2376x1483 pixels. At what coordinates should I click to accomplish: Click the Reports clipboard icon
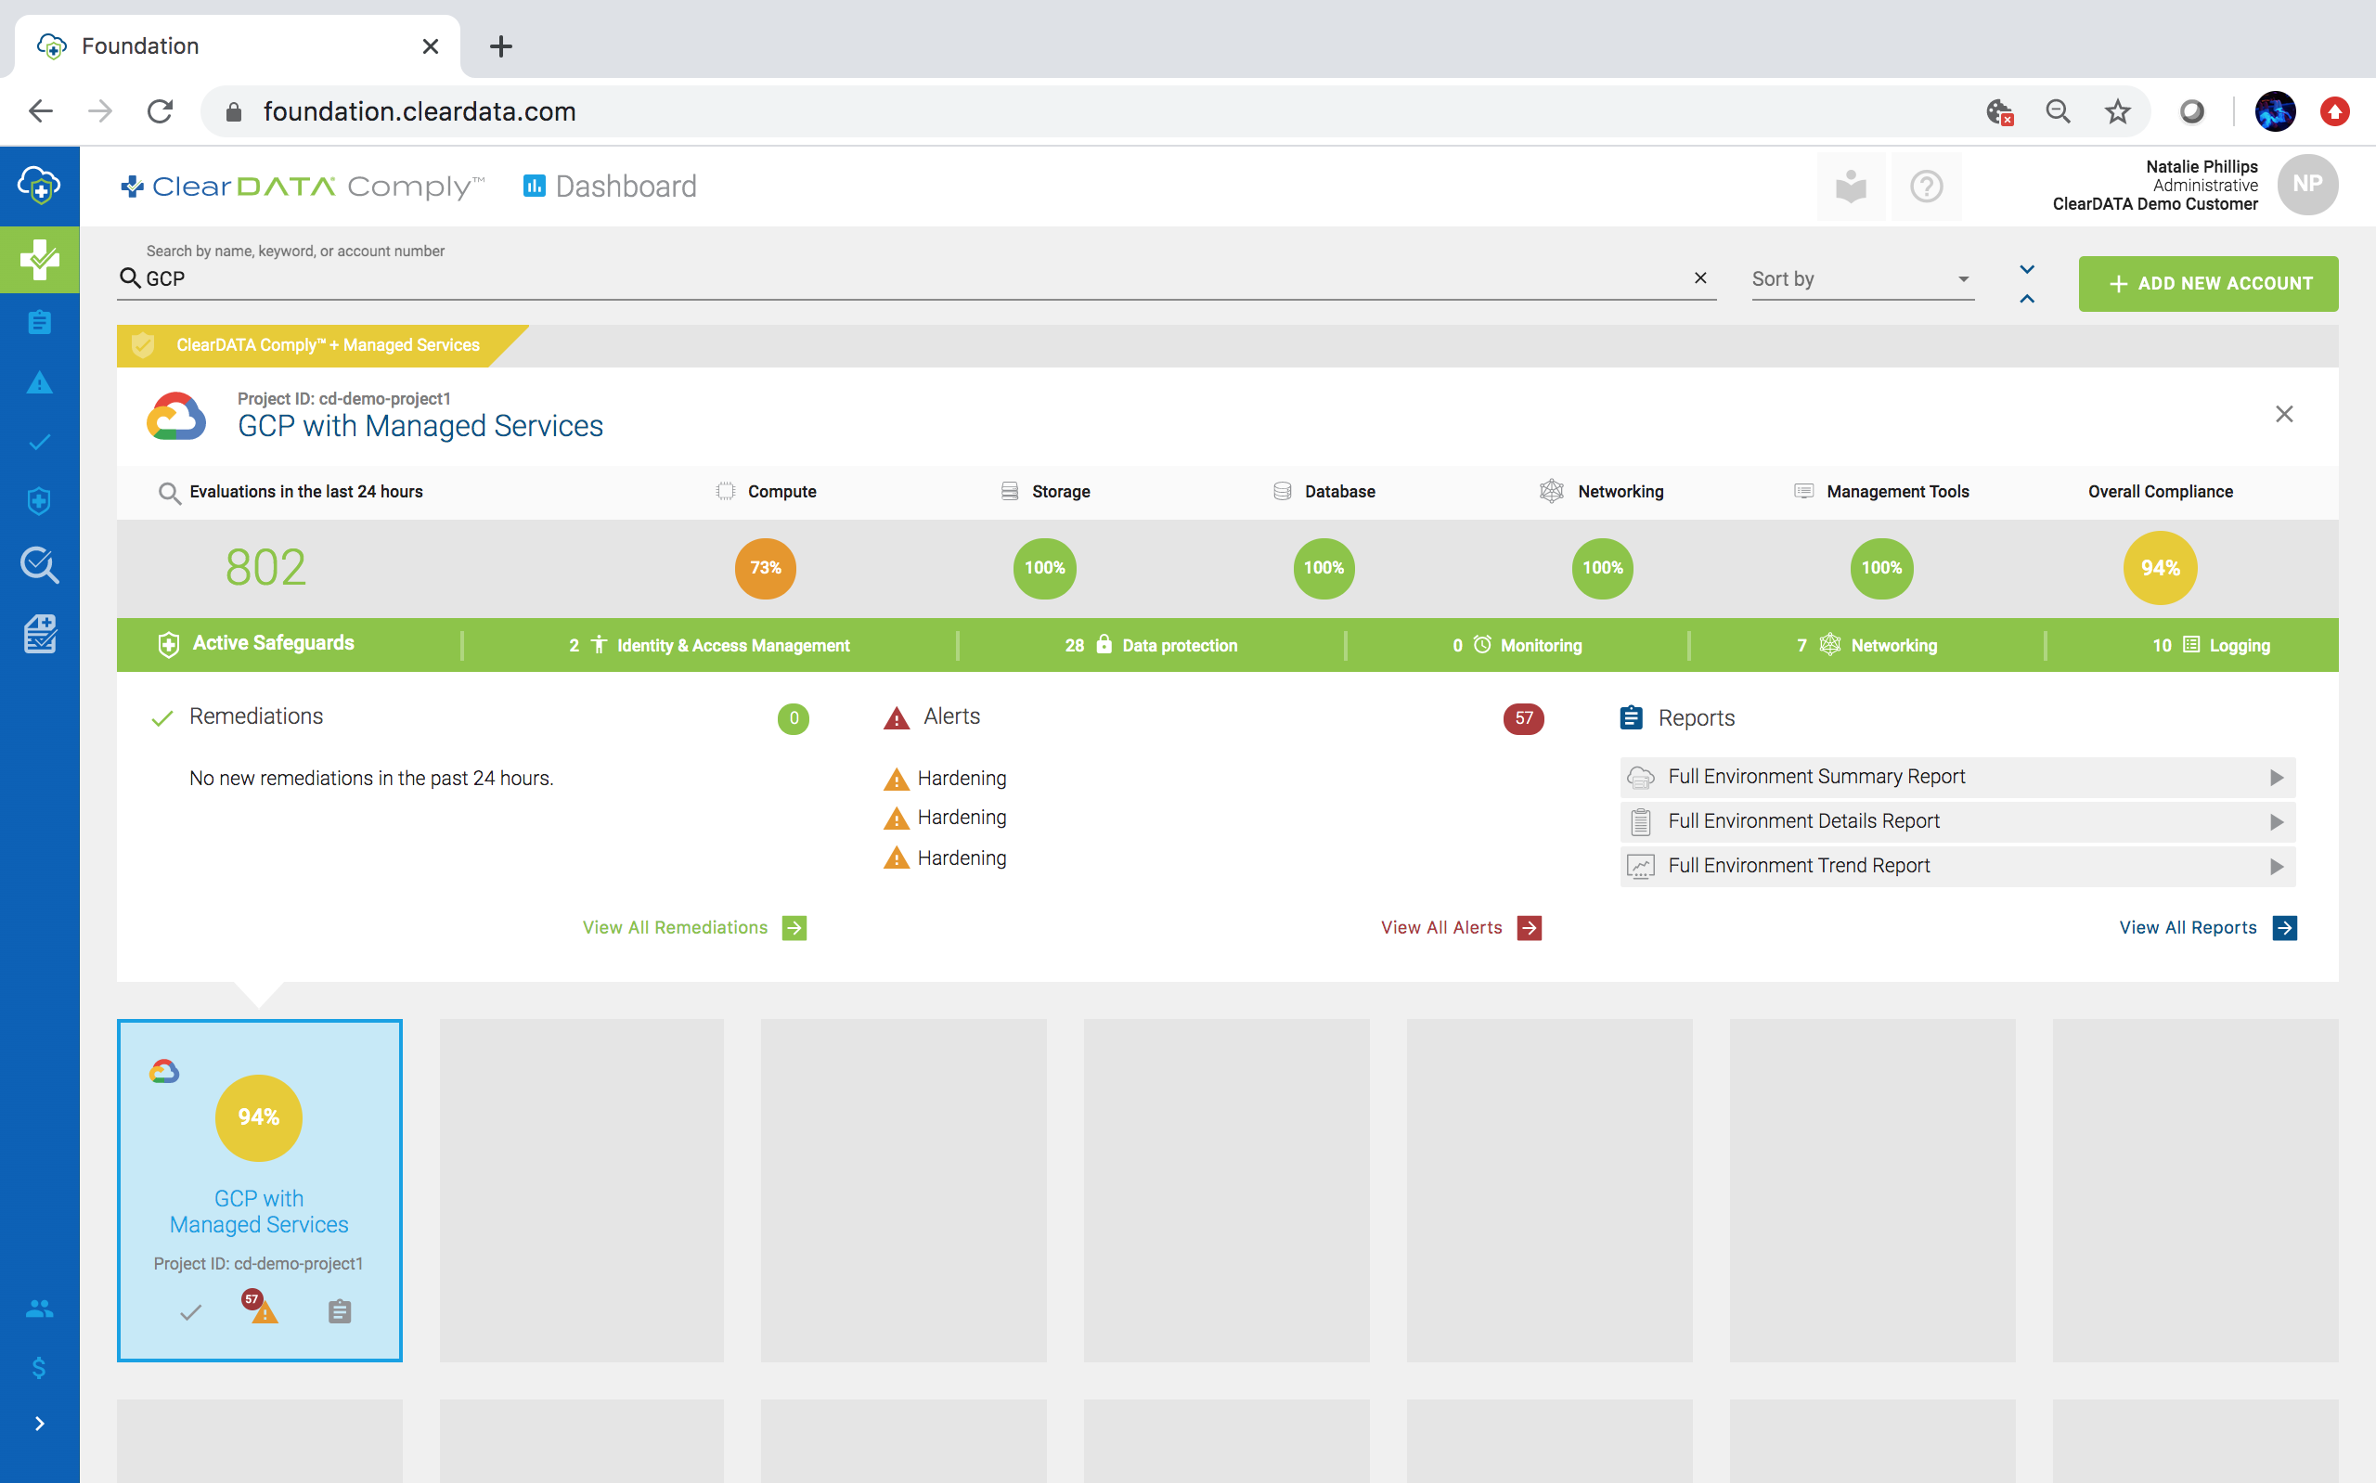[x=1630, y=718]
